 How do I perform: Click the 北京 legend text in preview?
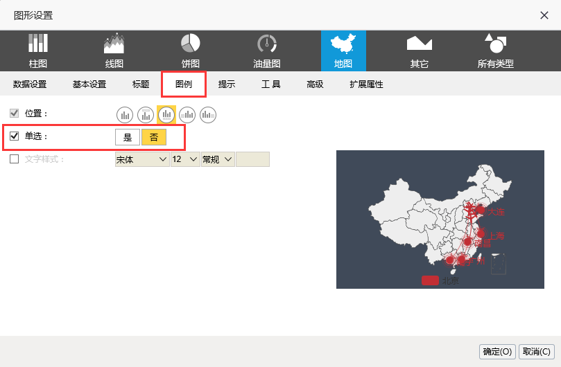451,281
